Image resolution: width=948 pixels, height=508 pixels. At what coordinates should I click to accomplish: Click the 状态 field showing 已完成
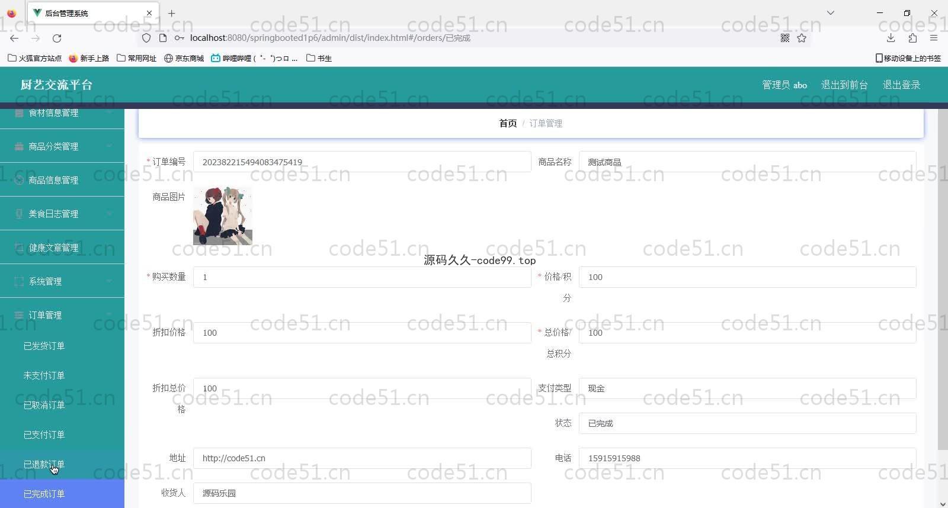747,423
